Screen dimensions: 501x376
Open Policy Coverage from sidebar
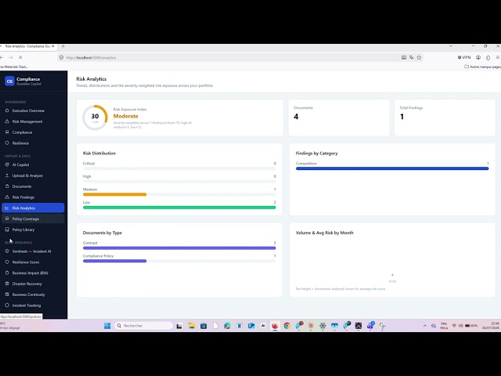click(x=33, y=219)
